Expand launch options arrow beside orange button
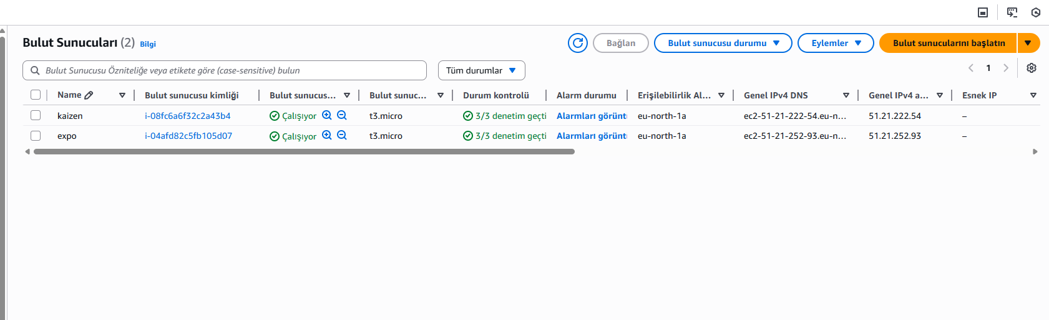This screenshot has width=1049, height=320. click(x=1028, y=43)
